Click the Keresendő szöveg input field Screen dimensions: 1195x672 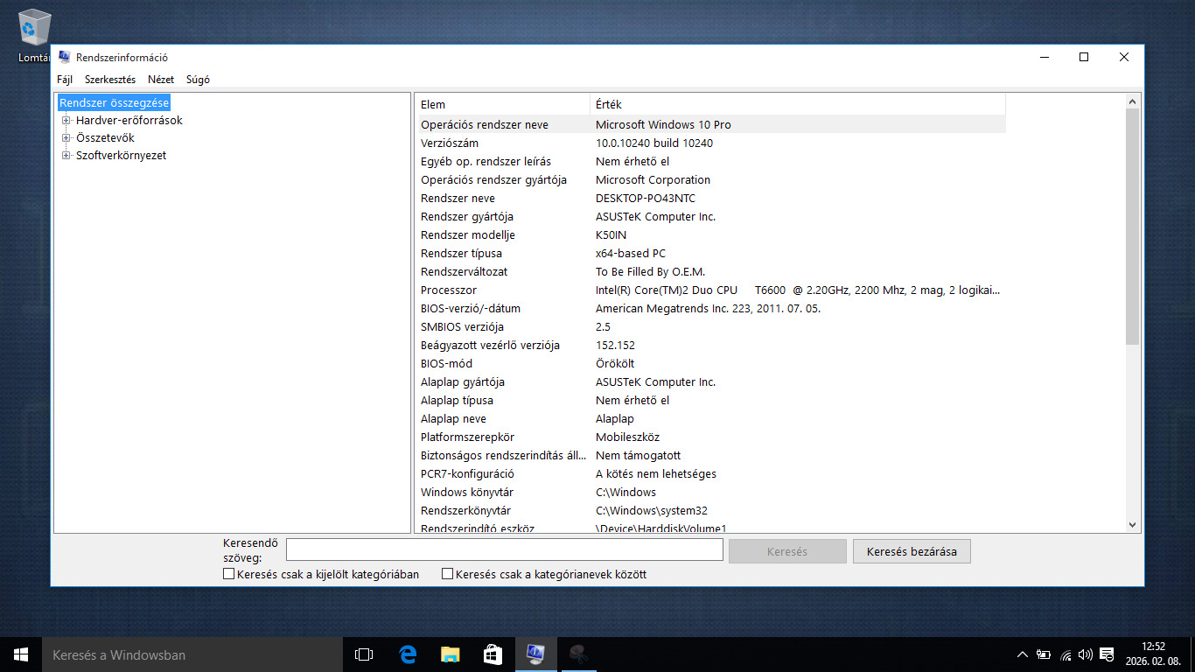[505, 550]
